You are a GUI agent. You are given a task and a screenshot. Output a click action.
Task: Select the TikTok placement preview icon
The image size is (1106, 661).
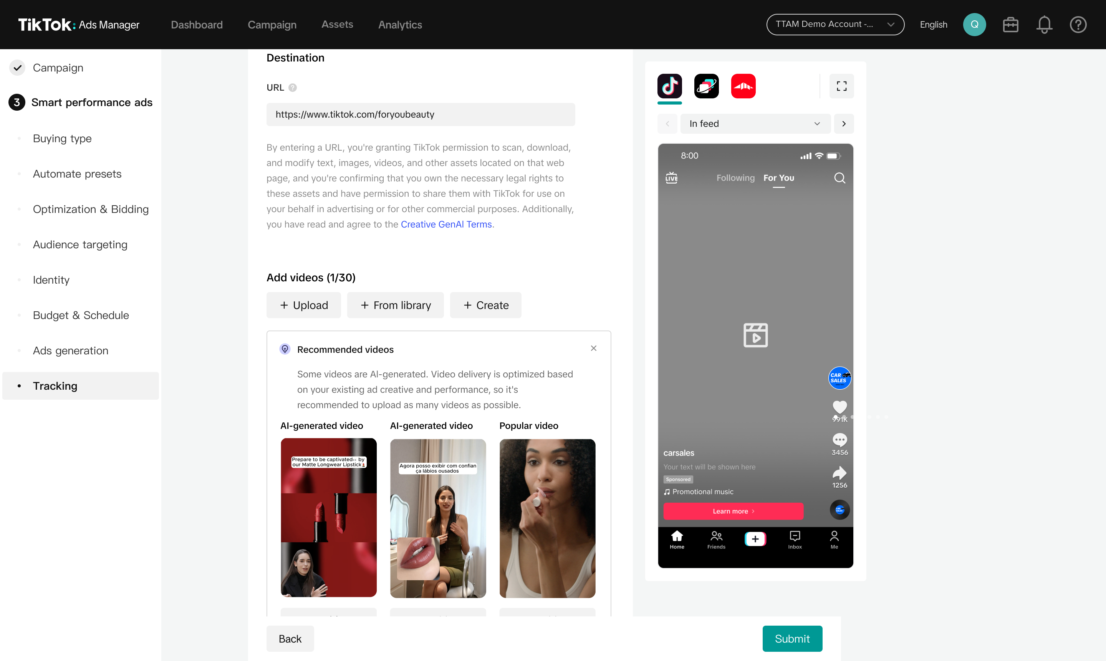coord(669,86)
